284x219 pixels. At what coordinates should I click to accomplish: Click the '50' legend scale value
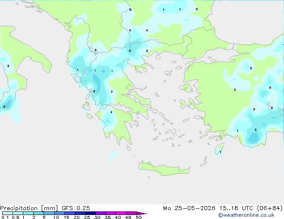click(x=139, y=217)
